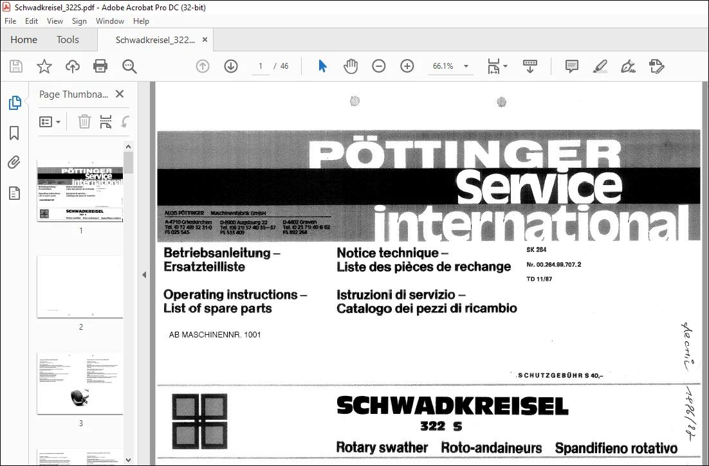The width and height of the screenshot is (709, 466).
Task: Close the Page Thumbnails panel
Action: (120, 94)
